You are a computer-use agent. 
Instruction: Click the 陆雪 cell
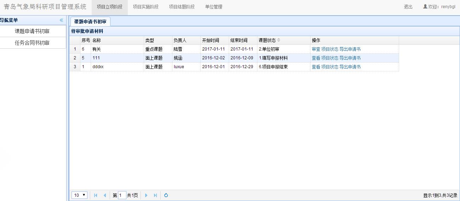click(x=187, y=49)
